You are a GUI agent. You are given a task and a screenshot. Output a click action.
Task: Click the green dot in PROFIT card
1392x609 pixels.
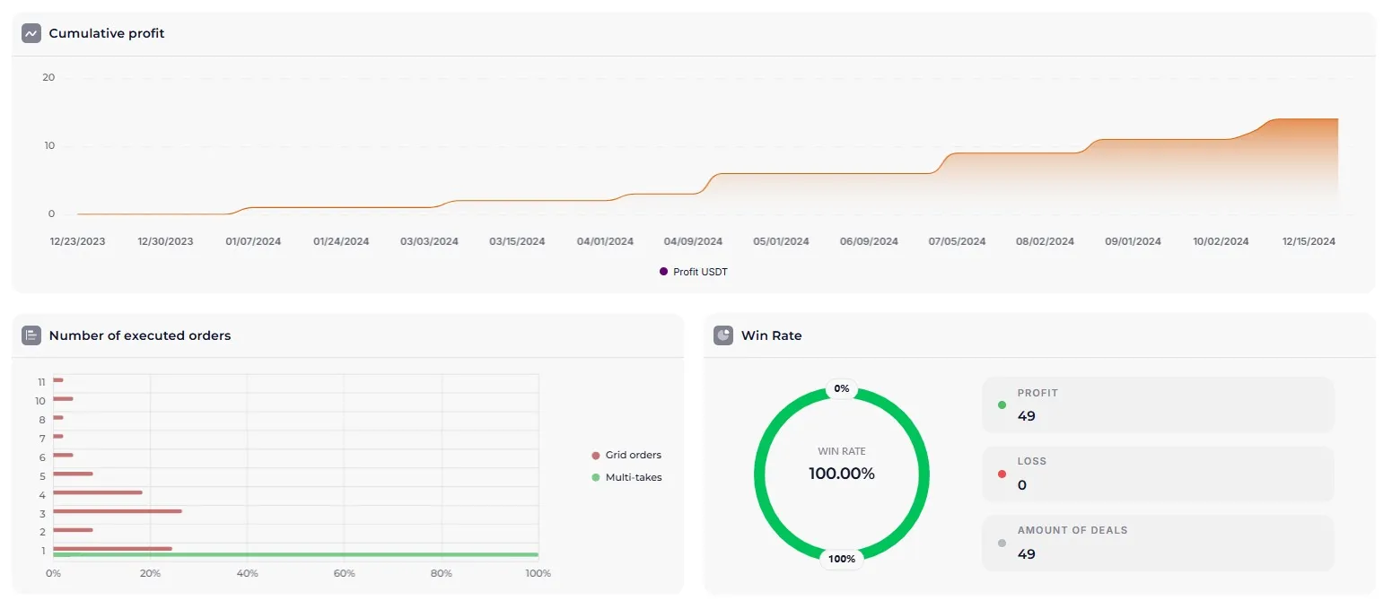coord(1002,405)
